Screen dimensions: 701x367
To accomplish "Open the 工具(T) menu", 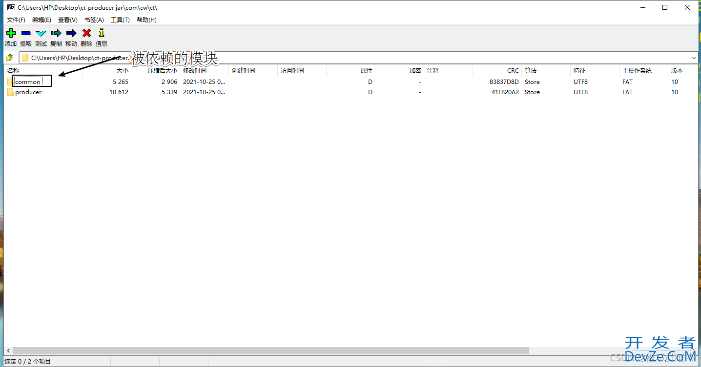I will coord(120,20).
